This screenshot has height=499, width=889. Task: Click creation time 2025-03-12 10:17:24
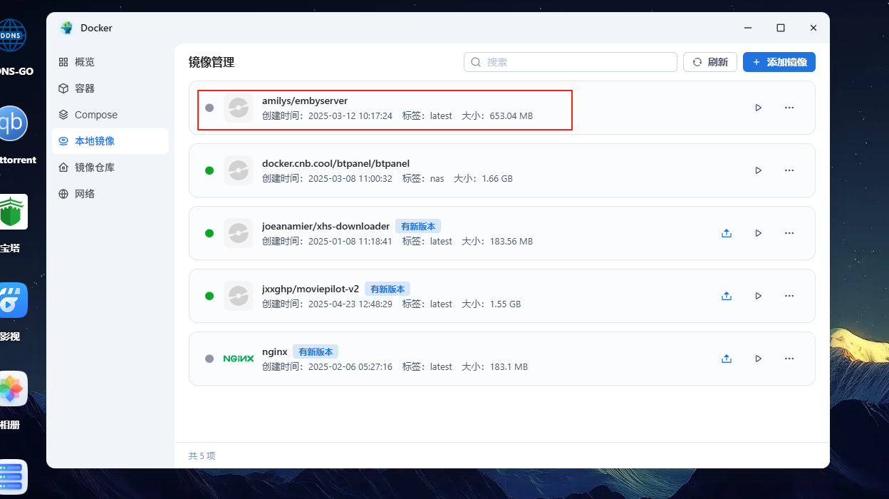tap(350, 115)
